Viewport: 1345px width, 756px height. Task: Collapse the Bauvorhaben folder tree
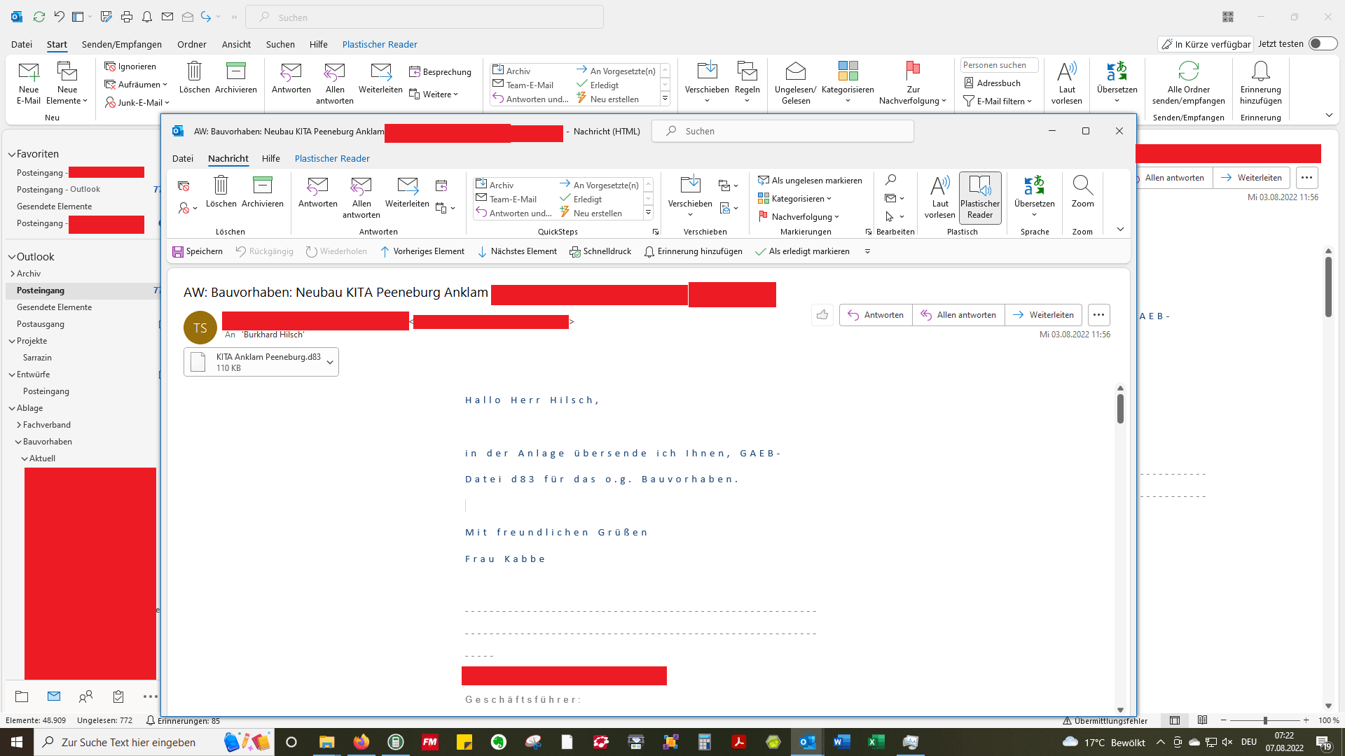(18, 442)
